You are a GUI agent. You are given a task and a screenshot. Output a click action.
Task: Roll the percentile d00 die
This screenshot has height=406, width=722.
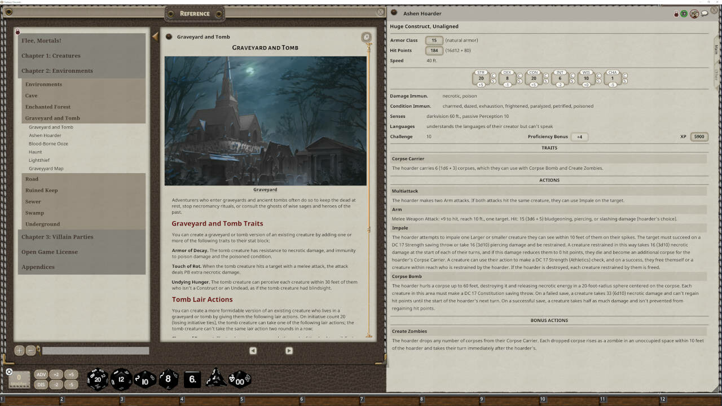pyautogui.click(x=240, y=379)
